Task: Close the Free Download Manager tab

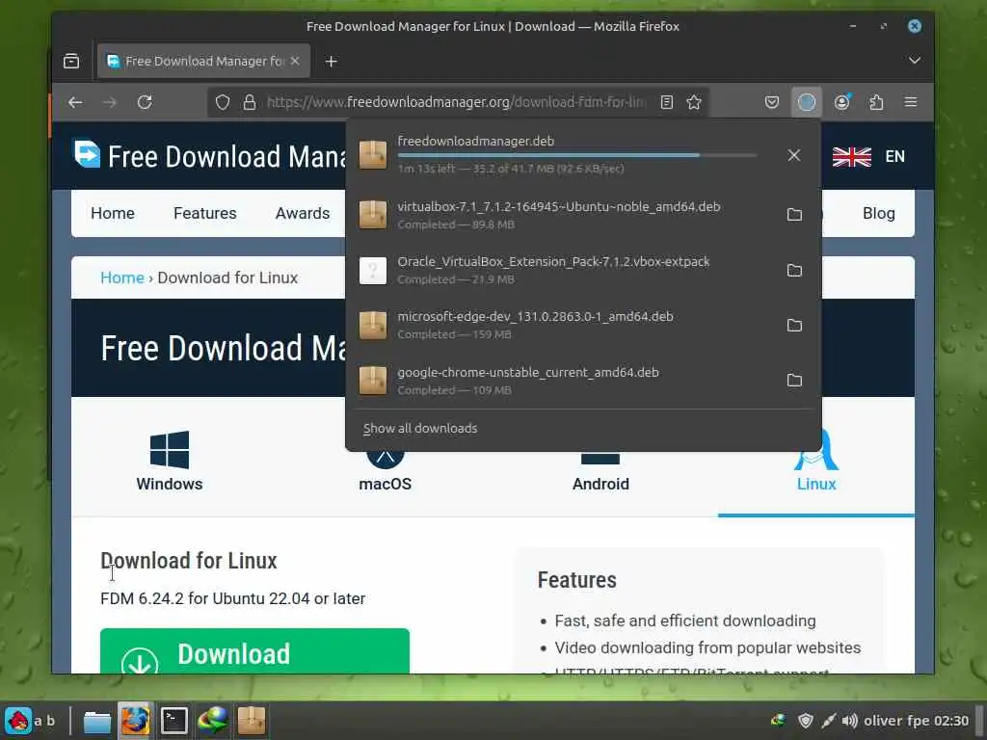Action: tap(295, 61)
